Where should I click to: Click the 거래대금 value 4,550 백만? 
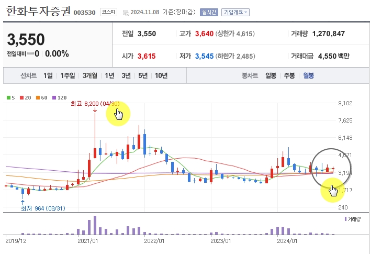click(x=334, y=56)
